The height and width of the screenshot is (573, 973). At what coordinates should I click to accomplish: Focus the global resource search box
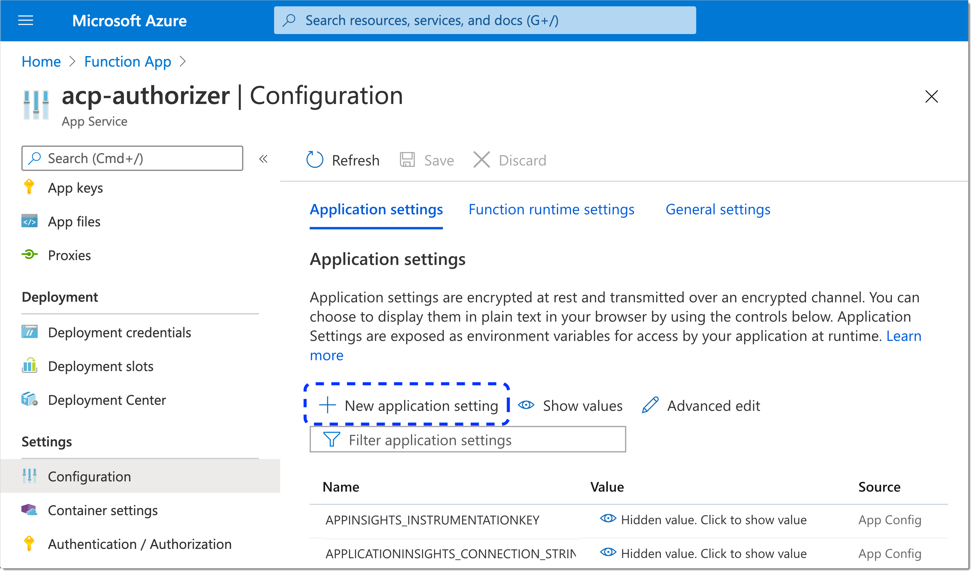485,20
